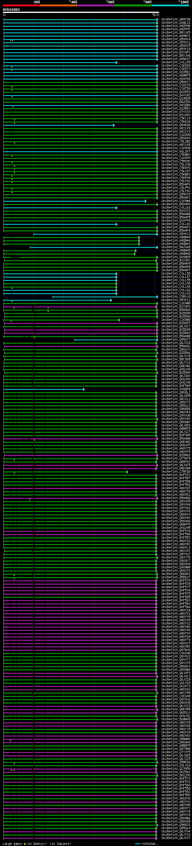192x846 pixels.
Task: Open hit UniRef100_B8YJK5
Action: 175,32
